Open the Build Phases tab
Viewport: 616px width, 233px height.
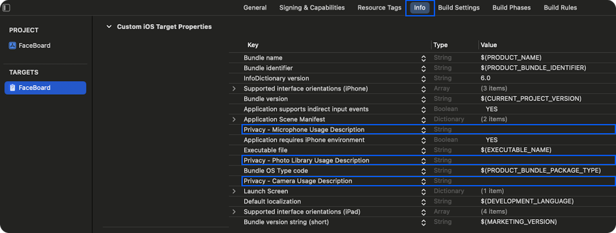coord(511,8)
